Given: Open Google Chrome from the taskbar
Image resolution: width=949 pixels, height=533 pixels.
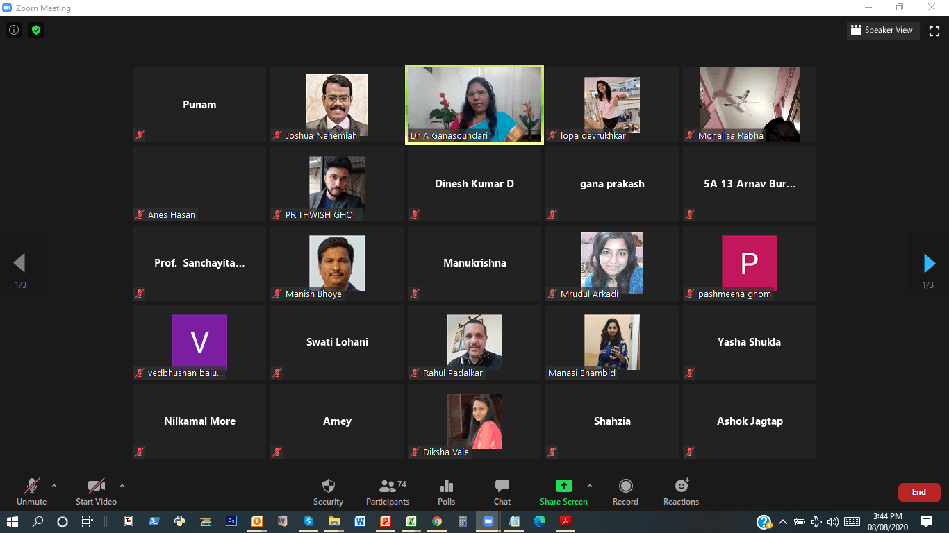Looking at the screenshot, I should coord(437,521).
